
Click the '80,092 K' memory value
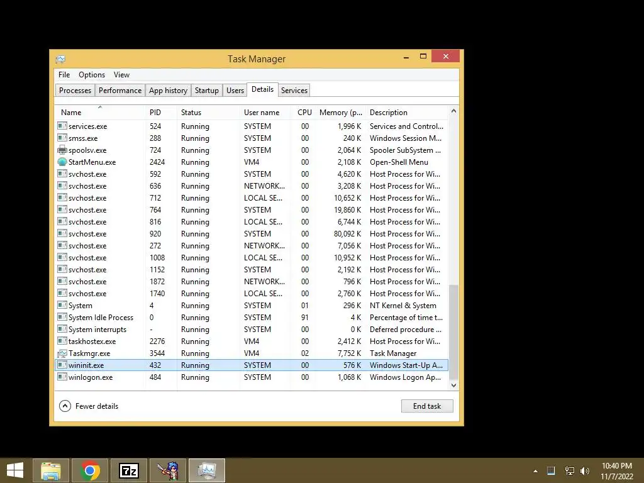click(347, 234)
